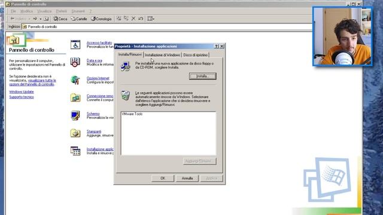Click the Copia in toolbar icon
The height and width of the screenshot is (215, 383).
[x=126, y=19]
